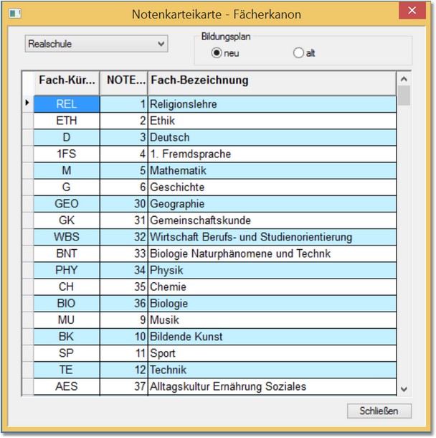
Task: Select the 'neu' Bildungsplan radio button
Action: (216, 53)
